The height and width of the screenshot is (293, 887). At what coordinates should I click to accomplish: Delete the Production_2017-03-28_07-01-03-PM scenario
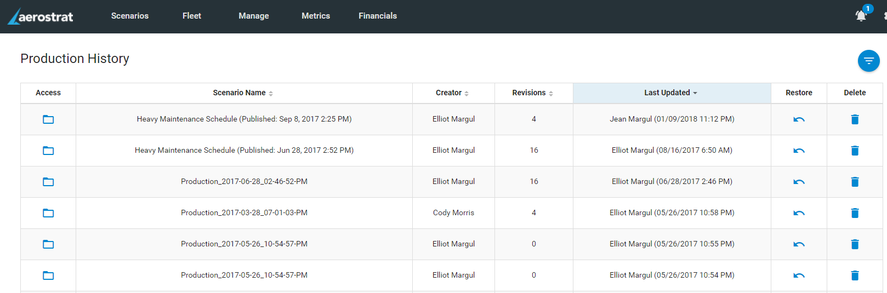click(x=855, y=213)
